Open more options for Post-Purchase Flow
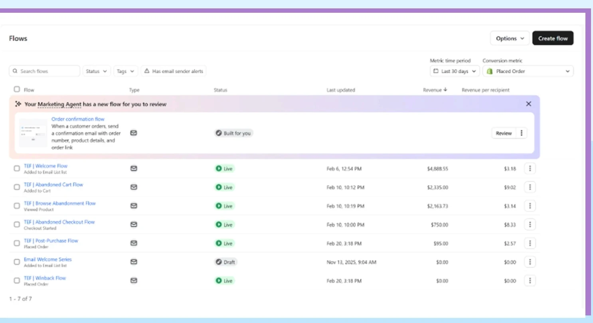 pyautogui.click(x=530, y=243)
